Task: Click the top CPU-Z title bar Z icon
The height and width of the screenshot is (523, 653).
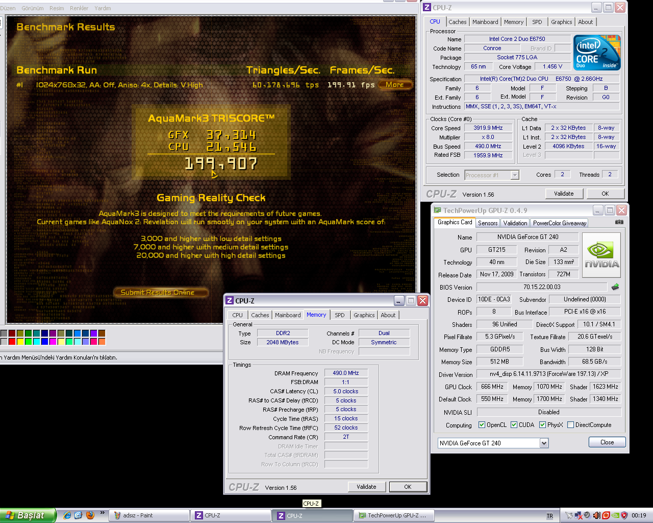Action: point(428,8)
